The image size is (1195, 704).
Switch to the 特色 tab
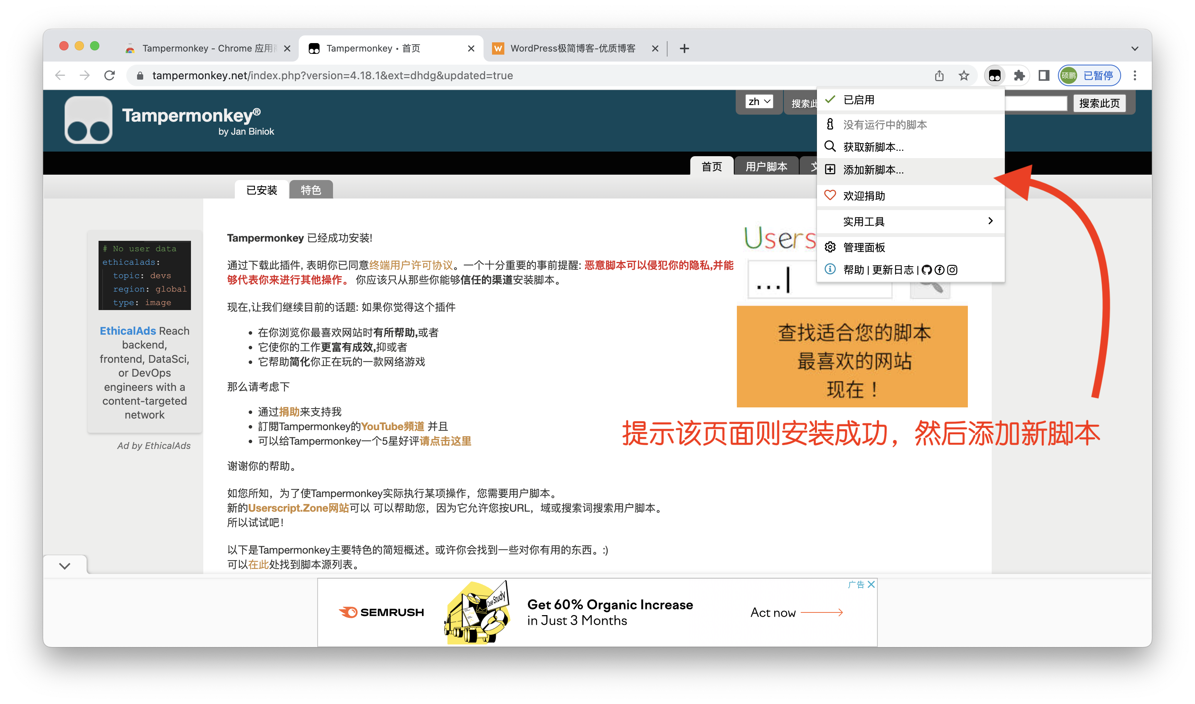(x=311, y=190)
